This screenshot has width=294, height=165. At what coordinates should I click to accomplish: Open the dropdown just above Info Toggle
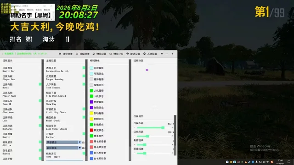(64, 148)
